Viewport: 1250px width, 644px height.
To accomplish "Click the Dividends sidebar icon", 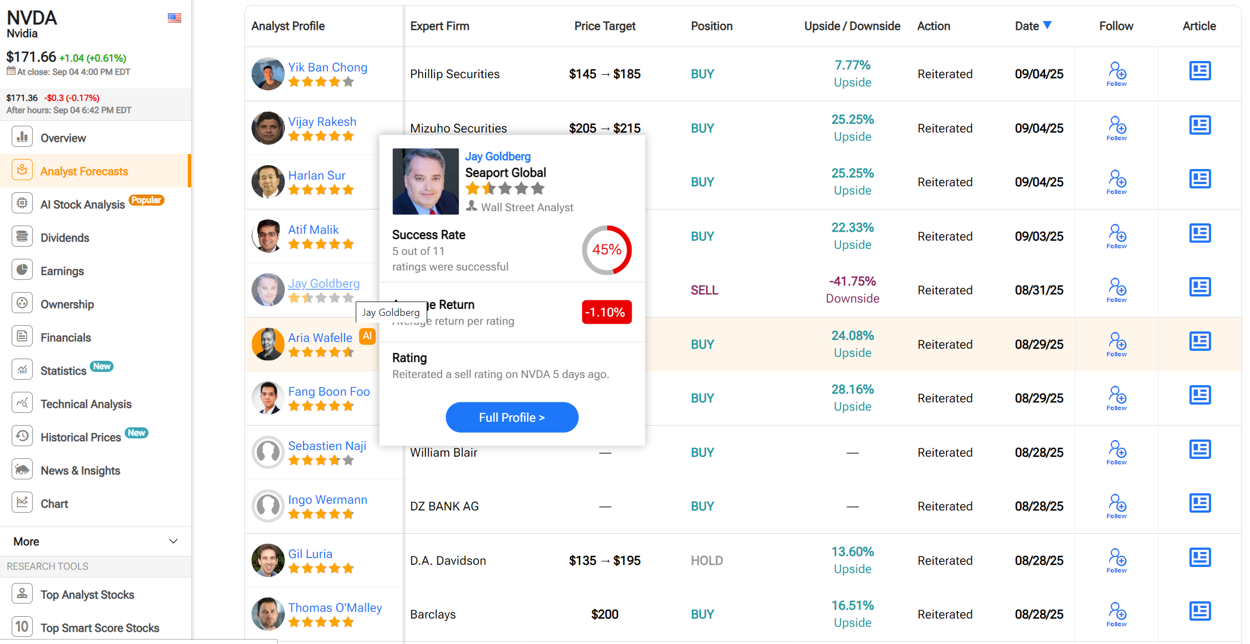I will click(x=22, y=237).
